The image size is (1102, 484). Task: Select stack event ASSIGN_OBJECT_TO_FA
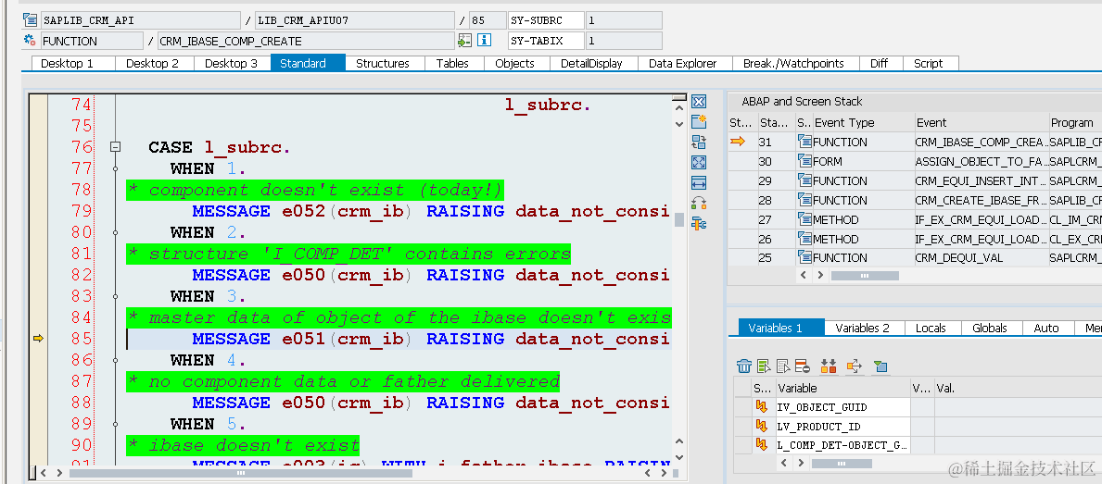coord(982,161)
